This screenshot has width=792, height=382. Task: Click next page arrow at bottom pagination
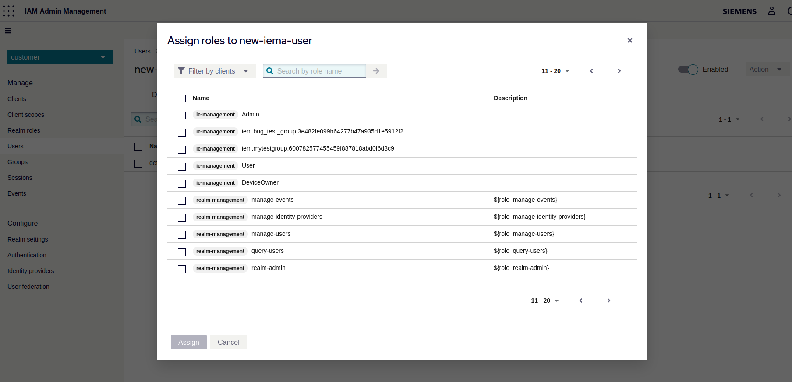[x=608, y=301]
